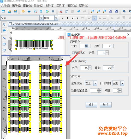131x139 pixels.
Task: Zoom in with the plus magnifier
Action: tap(93, 11)
